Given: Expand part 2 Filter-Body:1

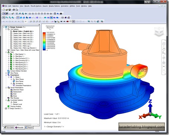Looking at the screenshot, I should (9, 56).
